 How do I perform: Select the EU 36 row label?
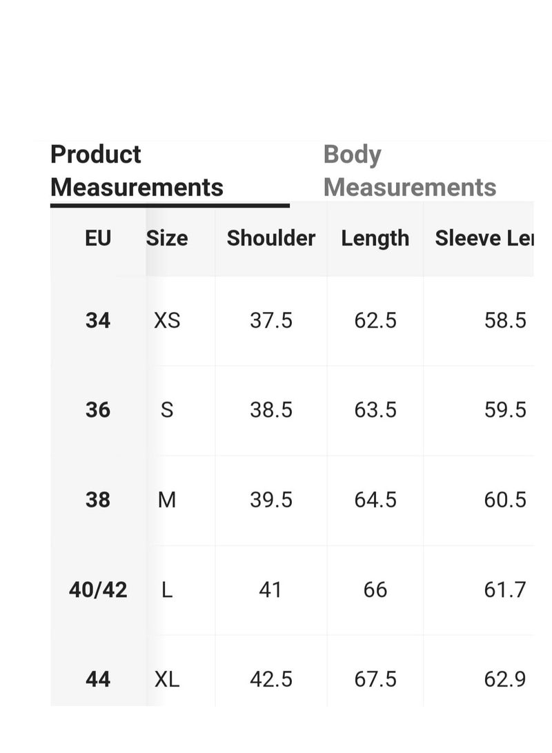pyautogui.click(x=98, y=410)
